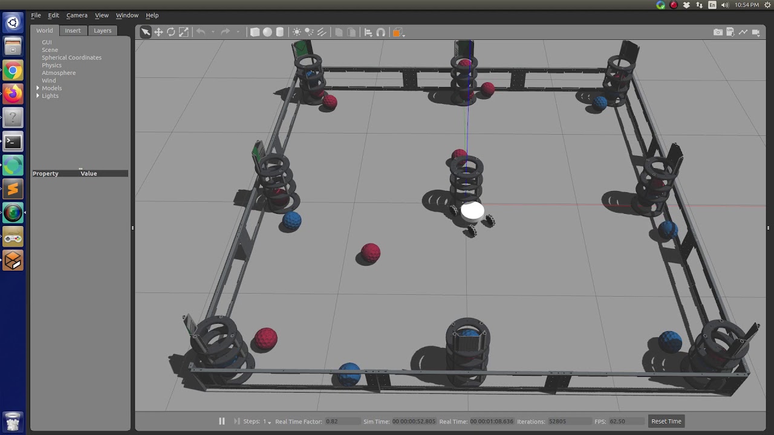Open the plot window icon
This screenshot has width=774, height=435.
(744, 32)
